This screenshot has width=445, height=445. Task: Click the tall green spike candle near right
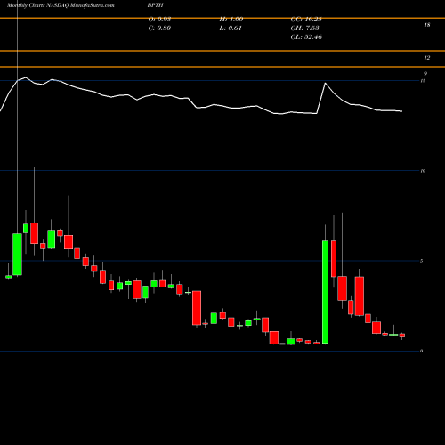click(326, 292)
